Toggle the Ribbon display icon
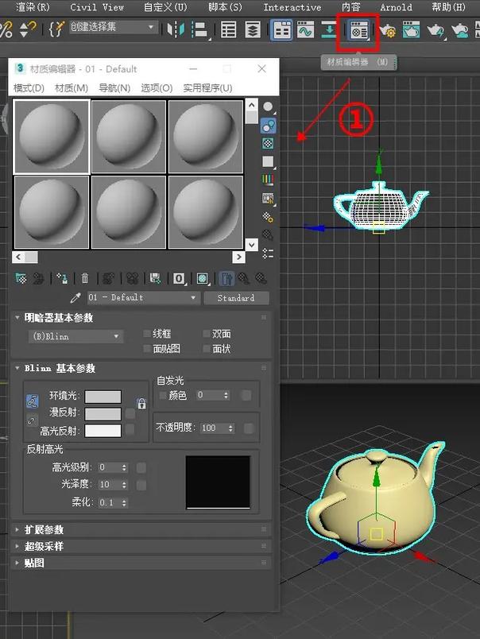480x639 pixels. coord(281,30)
